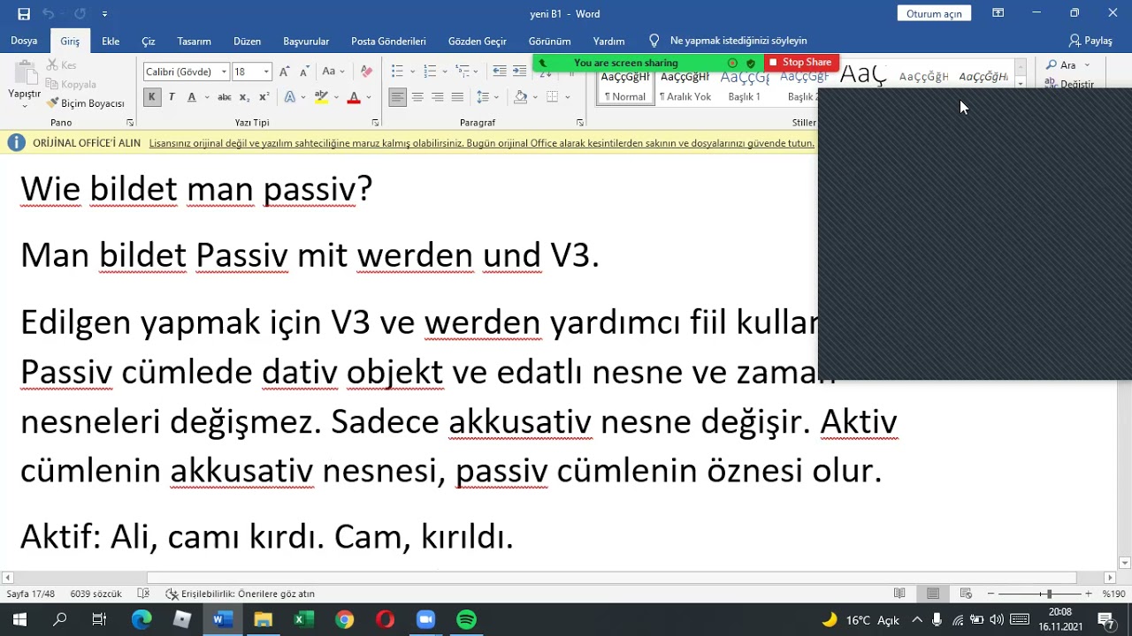Open Spotify from the taskbar

pos(466,620)
